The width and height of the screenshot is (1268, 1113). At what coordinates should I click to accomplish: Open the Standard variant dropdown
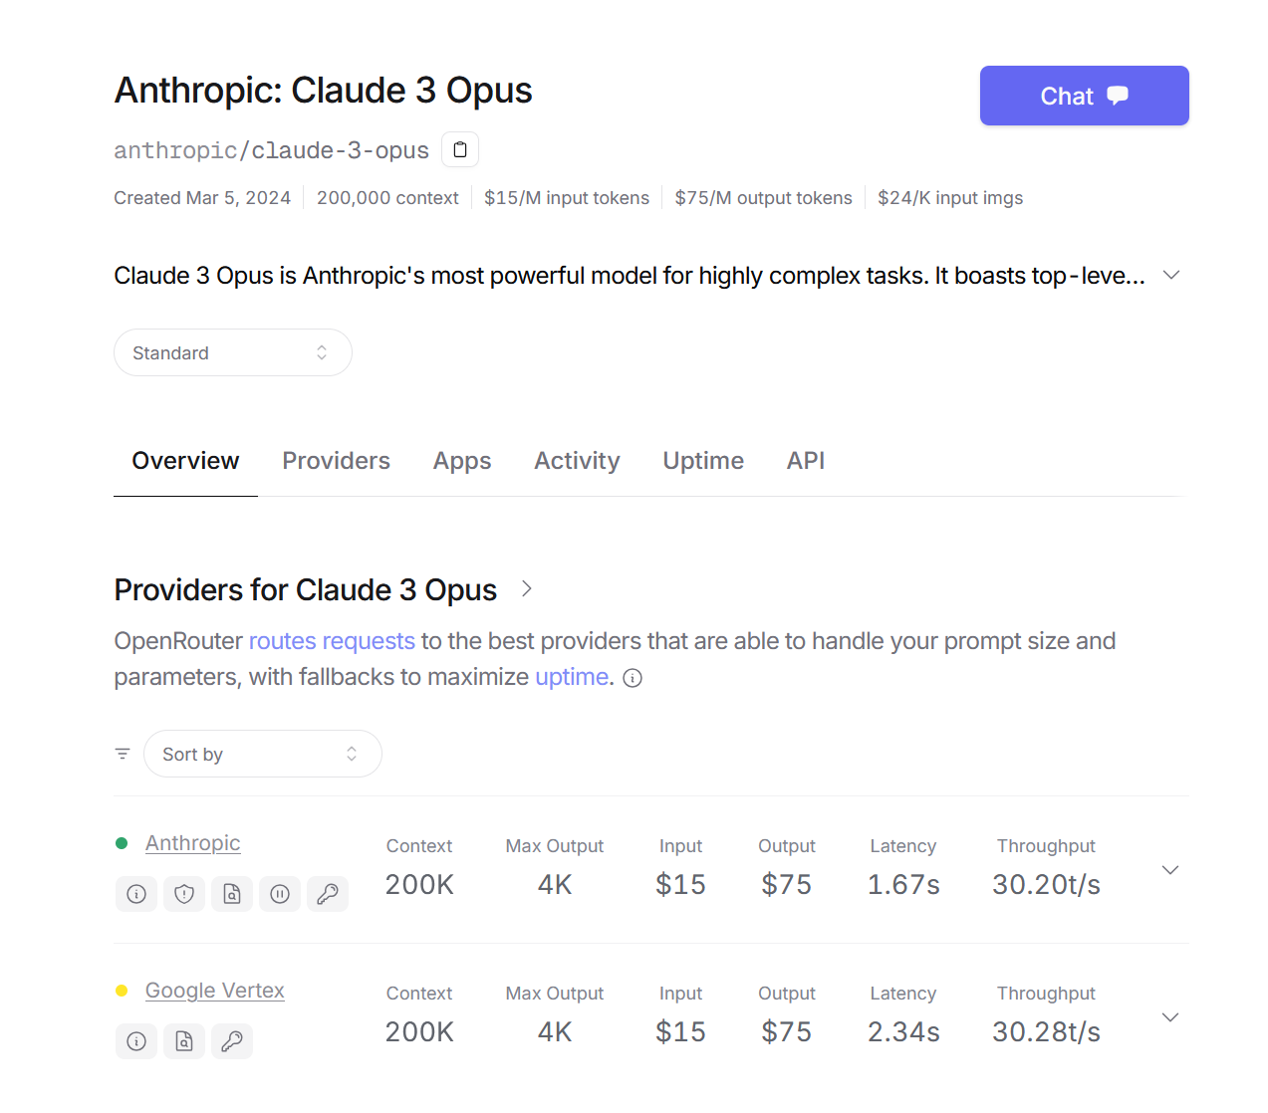233,352
